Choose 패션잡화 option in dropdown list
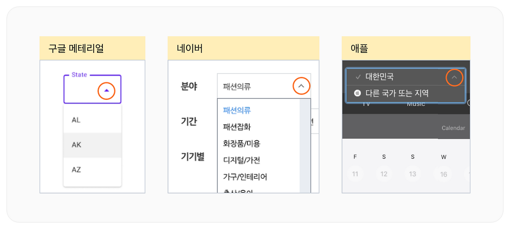Image resolution: width=510 pixels, height=229 pixels. coord(237,127)
